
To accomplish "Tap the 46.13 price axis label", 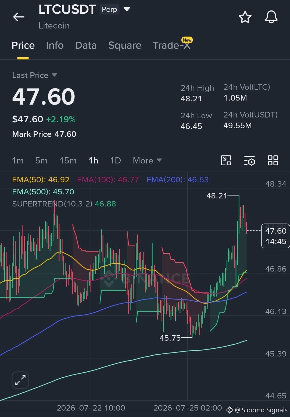I will pyautogui.click(x=276, y=311).
